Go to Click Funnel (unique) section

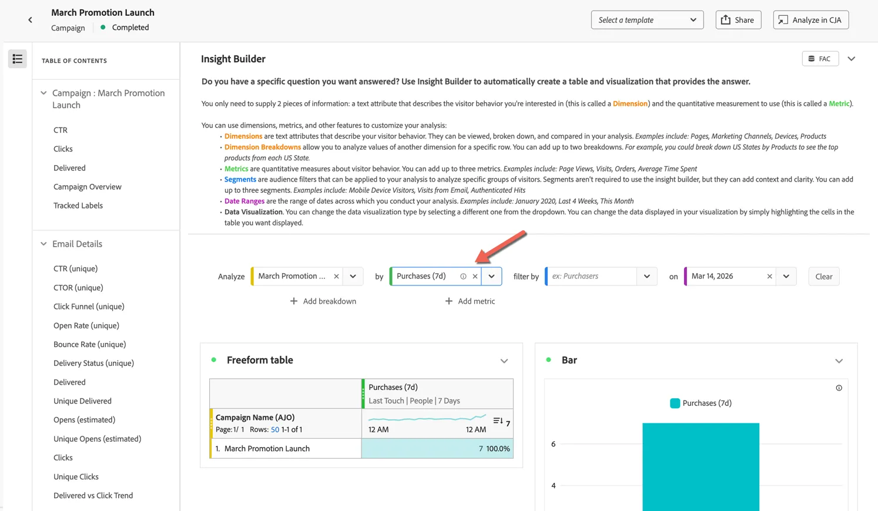point(89,307)
